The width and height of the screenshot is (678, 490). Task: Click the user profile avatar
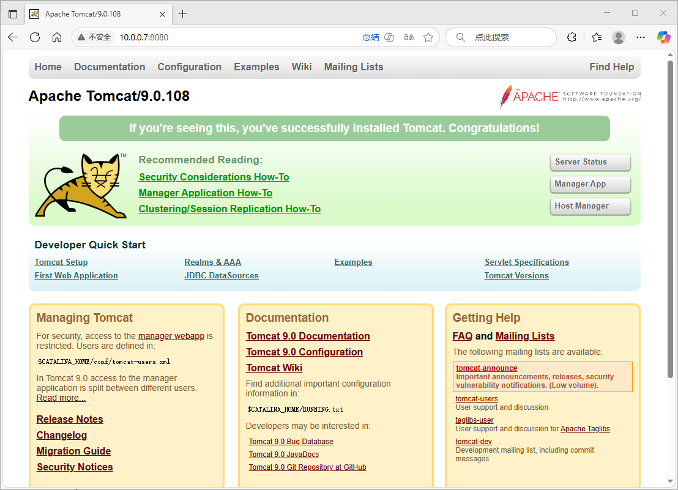click(x=619, y=37)
